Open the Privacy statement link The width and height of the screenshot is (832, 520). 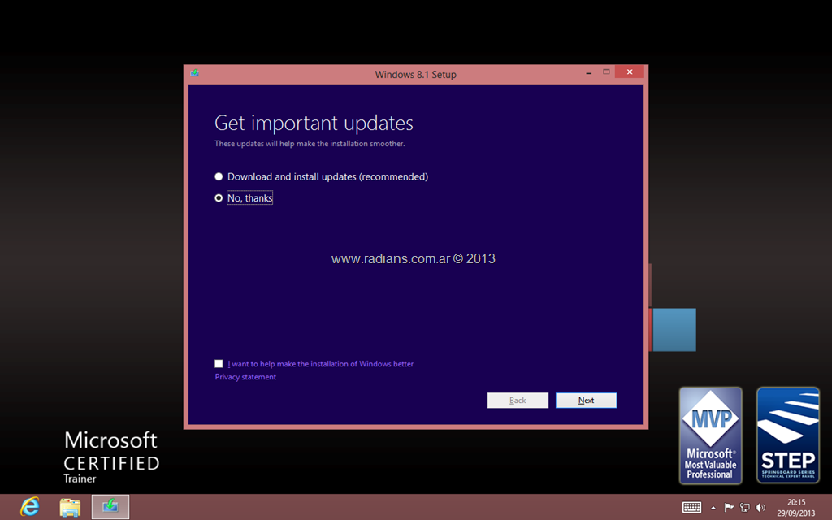coord(245,377)
